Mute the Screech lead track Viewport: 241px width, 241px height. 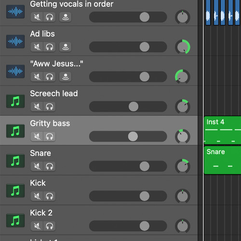pyautogui.click(x=37, y=107)
